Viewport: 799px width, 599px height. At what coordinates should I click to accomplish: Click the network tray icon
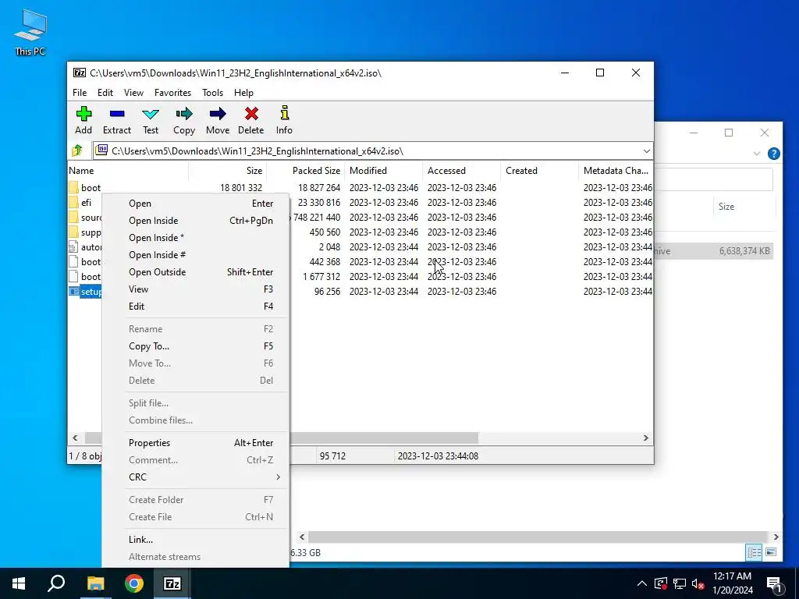(680, 583)
